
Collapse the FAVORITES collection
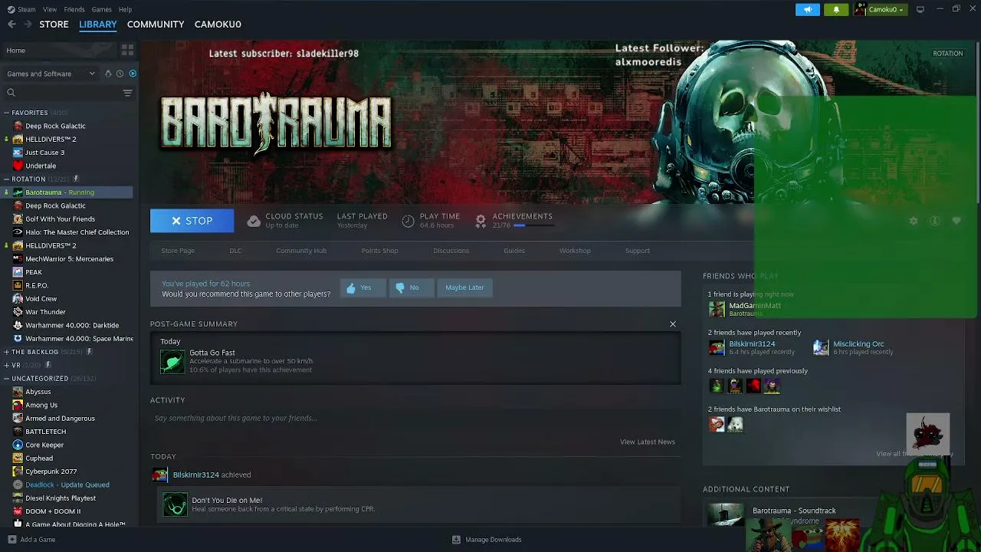tap(7, 113)
